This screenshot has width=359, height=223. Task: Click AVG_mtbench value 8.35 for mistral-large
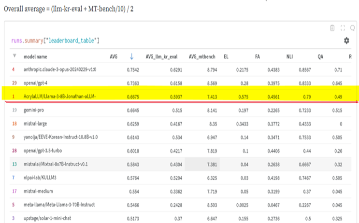[213, 124]
